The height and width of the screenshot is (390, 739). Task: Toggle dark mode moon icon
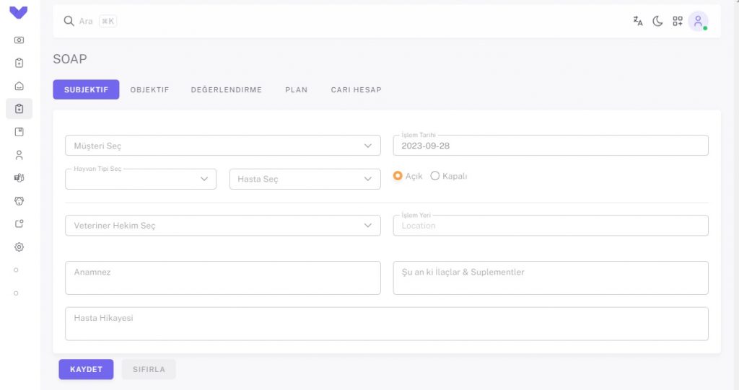(x=657, y=21)
